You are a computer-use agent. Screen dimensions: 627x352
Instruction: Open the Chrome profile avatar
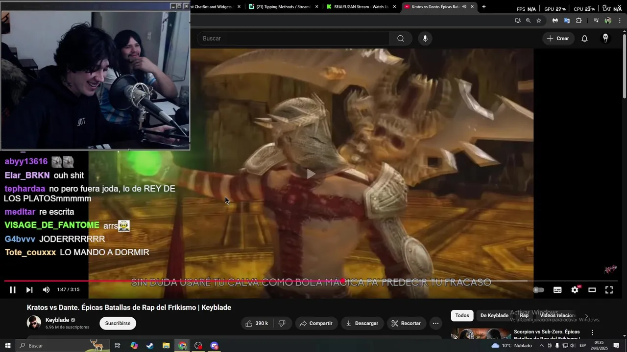coord(608,21)
